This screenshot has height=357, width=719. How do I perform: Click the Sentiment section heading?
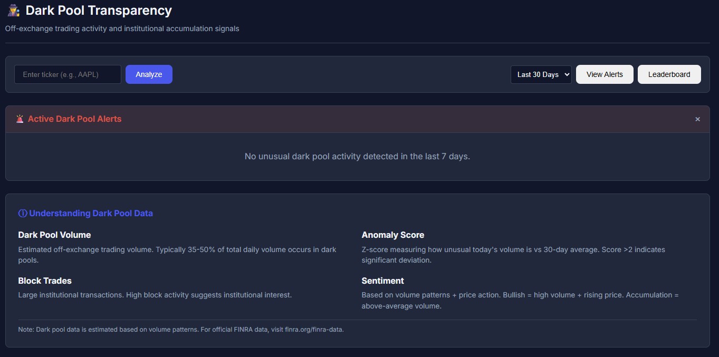(x=382, y=281)
